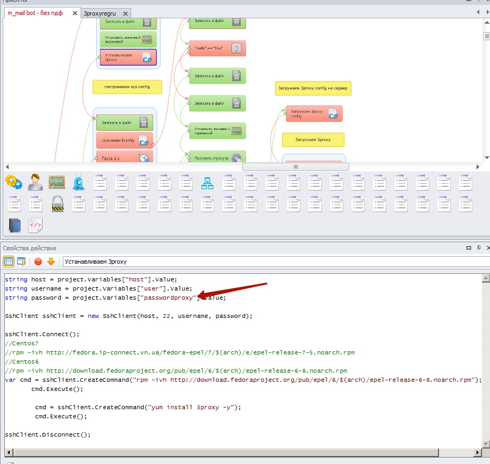Close the 3proxyregru tab
The height and width of the screenshot is (464, 490).
click(x=125, y=14)
